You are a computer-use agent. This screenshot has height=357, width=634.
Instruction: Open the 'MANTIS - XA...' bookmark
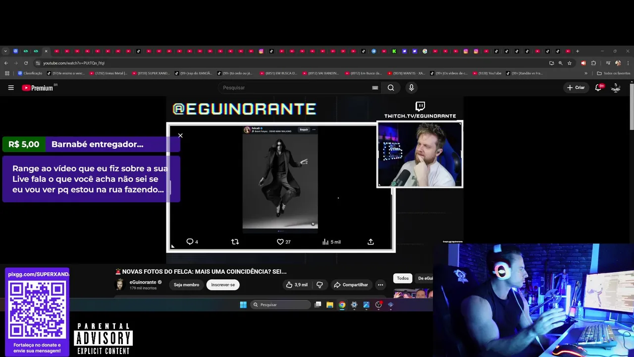click(x=407, y=73)
